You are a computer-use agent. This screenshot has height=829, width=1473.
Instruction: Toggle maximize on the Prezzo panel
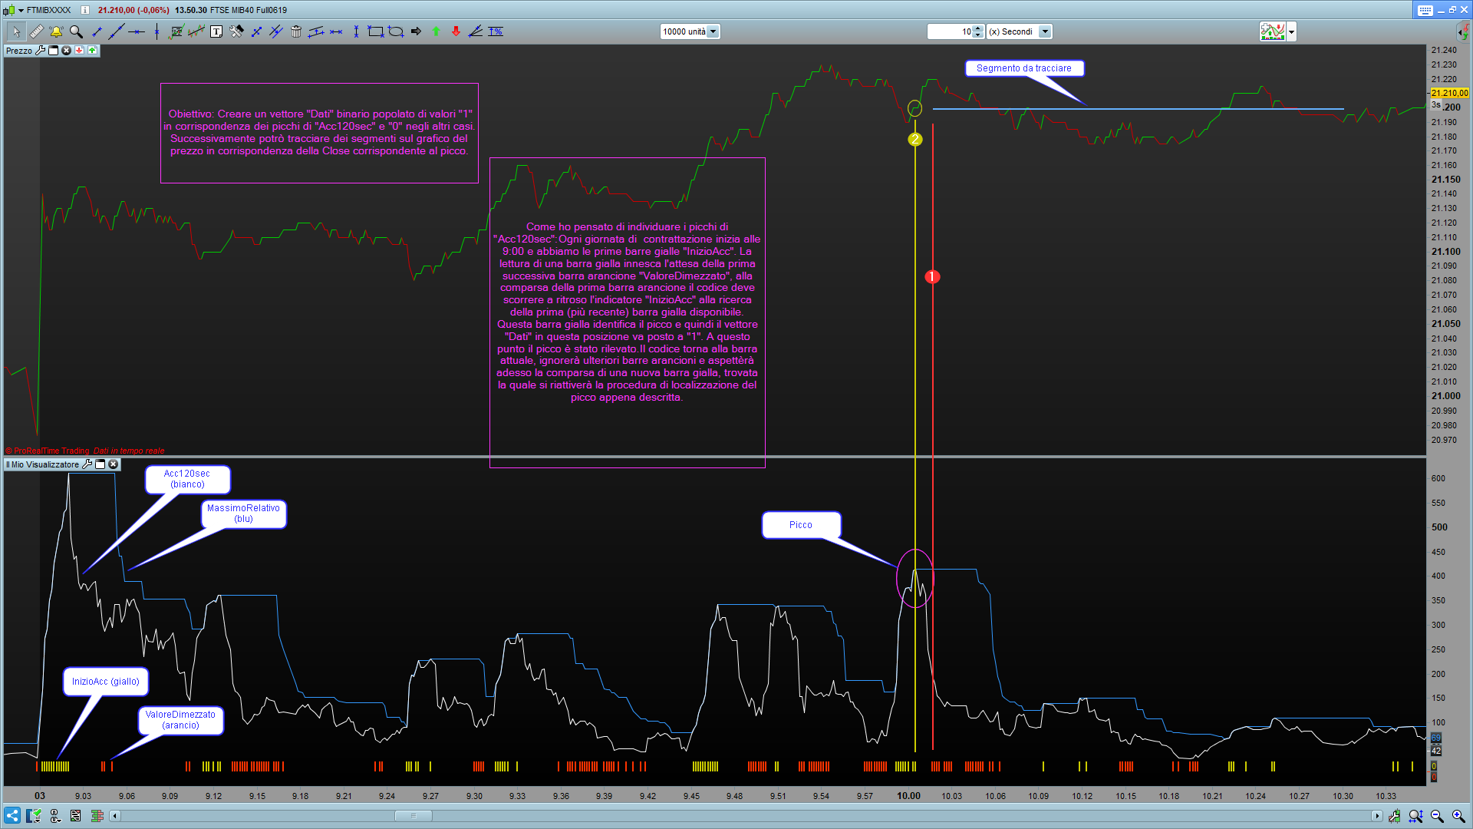point(54,51)
